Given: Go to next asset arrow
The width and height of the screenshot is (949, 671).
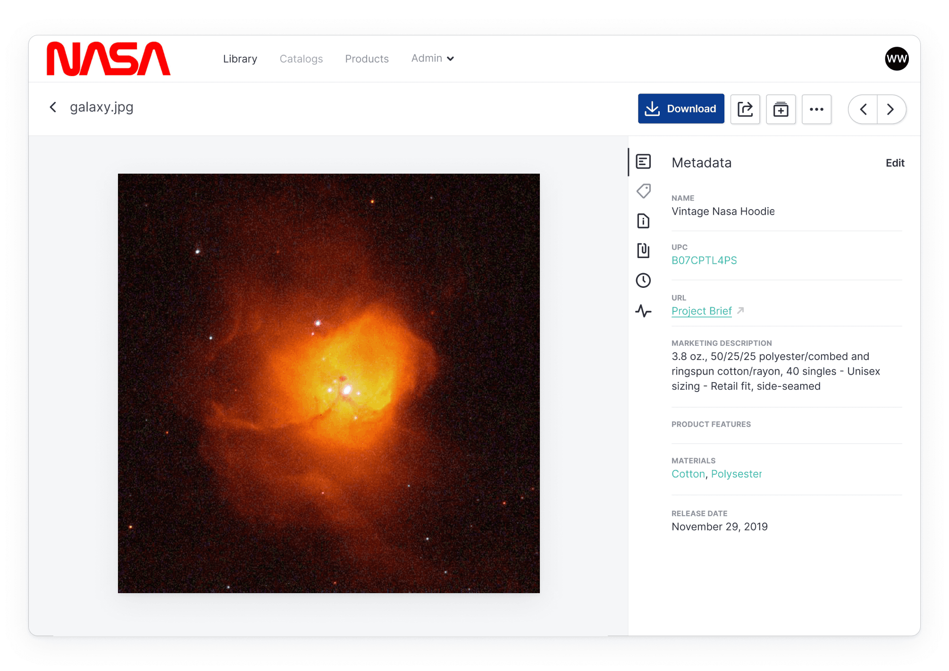Looking at the screenshot, I should [891, 109].
